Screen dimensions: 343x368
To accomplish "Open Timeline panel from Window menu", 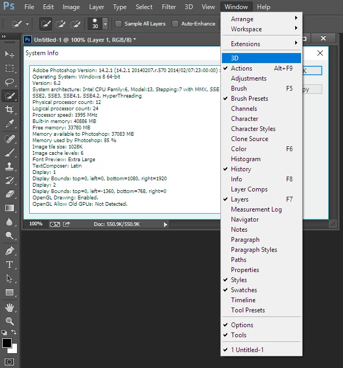I will click(x=261, y=300).
